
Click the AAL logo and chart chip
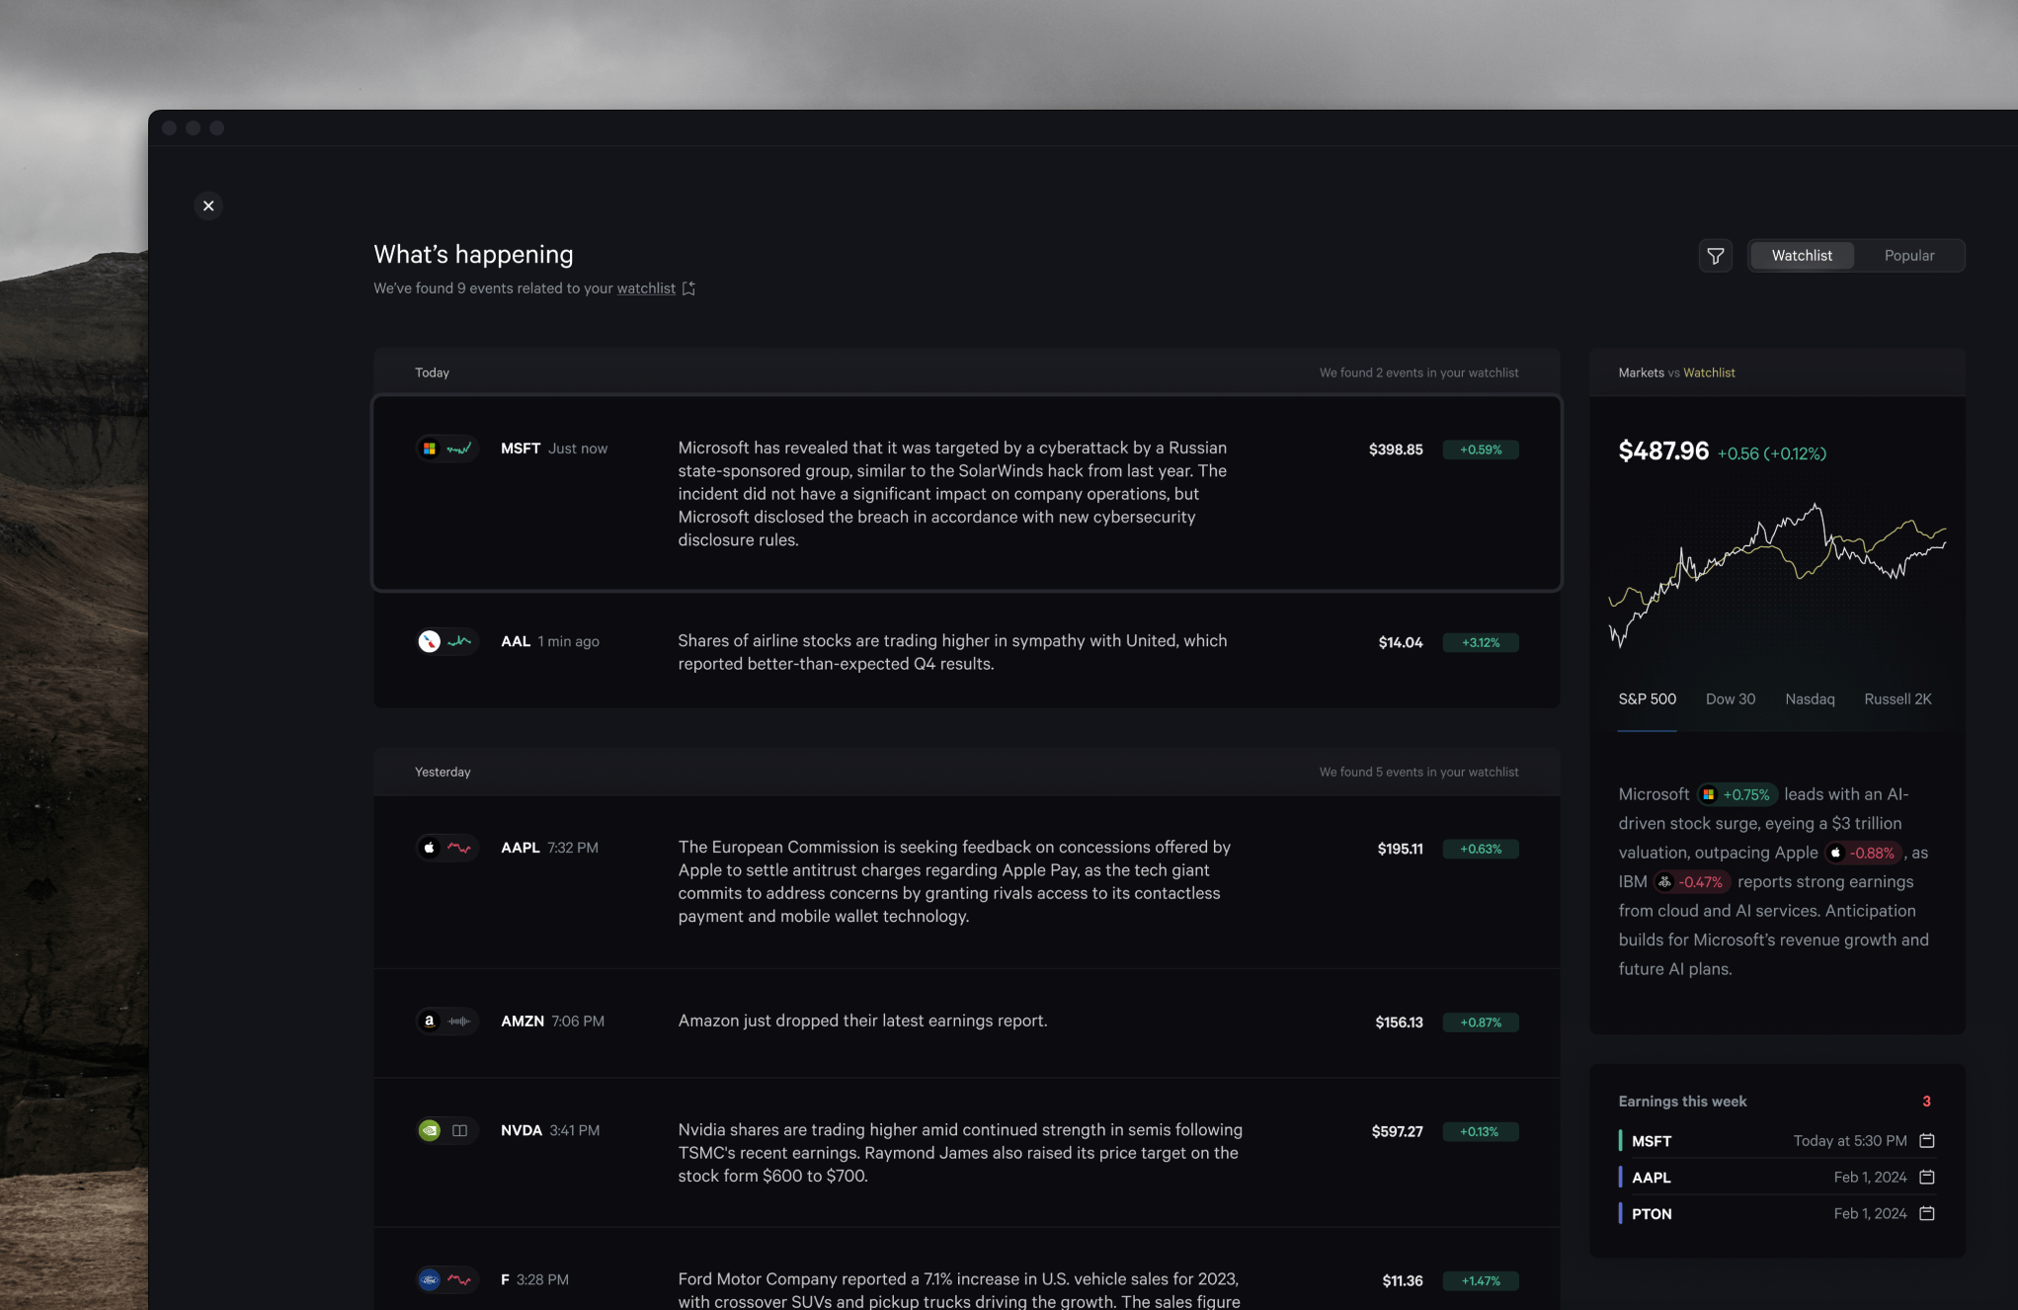(446, 642)
